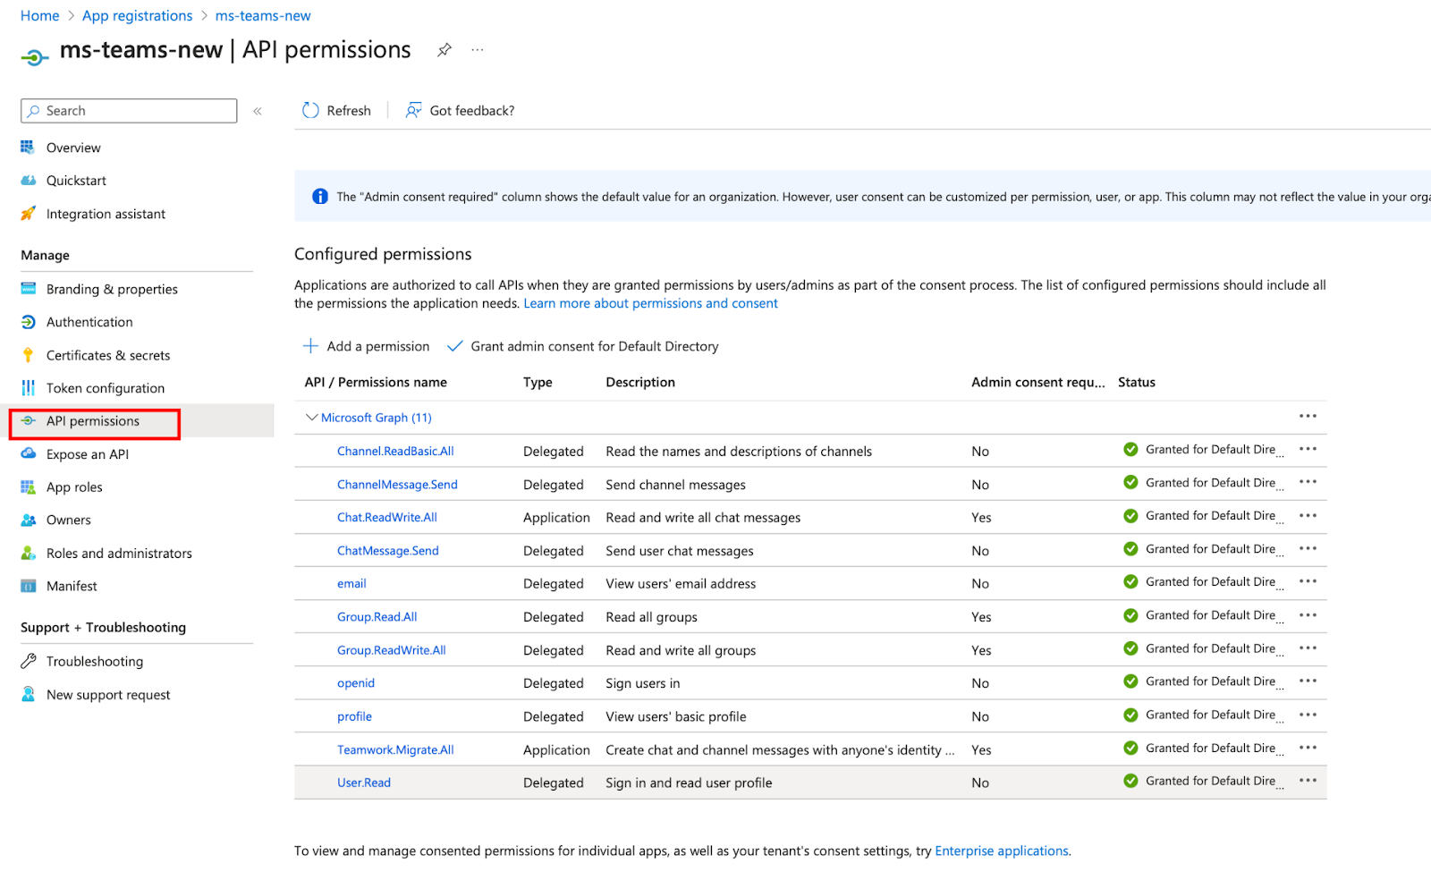Click the Status column header
This screenshot has height=880, width=1431.
[1136, 382]
